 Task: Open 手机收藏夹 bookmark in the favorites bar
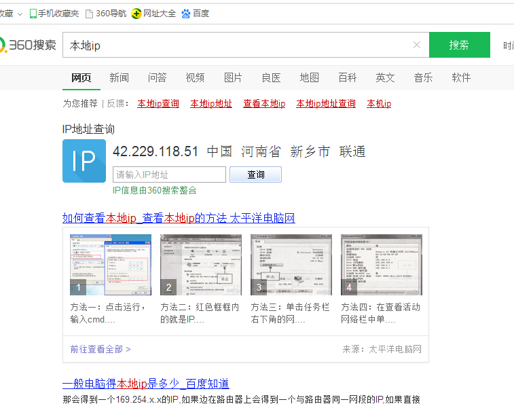[x=54, y=14]
